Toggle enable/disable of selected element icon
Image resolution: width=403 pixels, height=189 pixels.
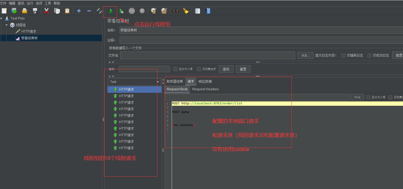pos(99,11)
